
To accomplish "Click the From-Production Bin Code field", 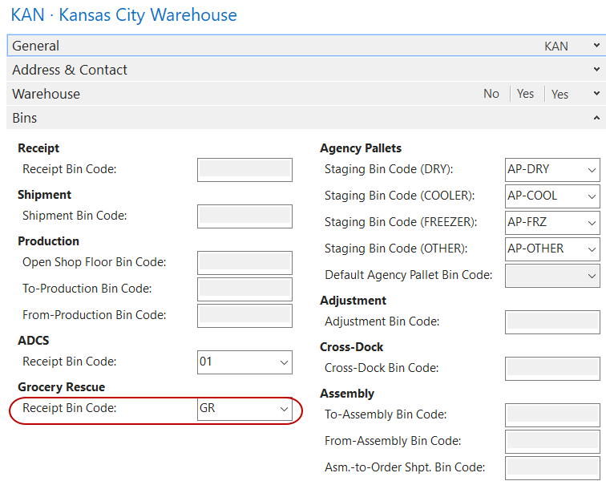I will (244, 315).
